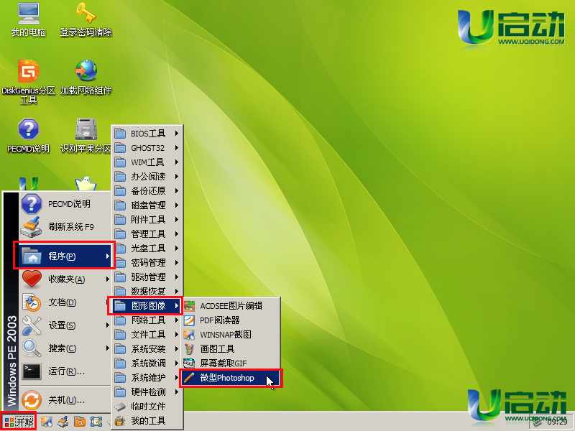Screen dimensions: 575x431
Task: Expand the 备份还原 folder submenu
Action: click(147, 190)
